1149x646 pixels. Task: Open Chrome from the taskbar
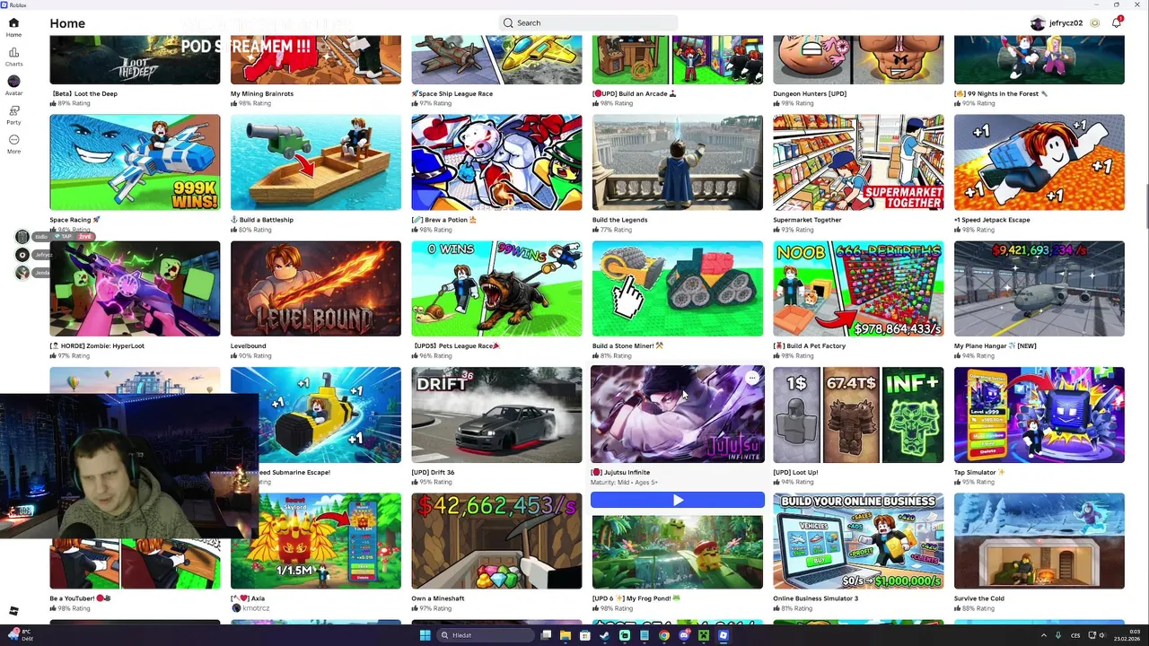pos(664,635)
